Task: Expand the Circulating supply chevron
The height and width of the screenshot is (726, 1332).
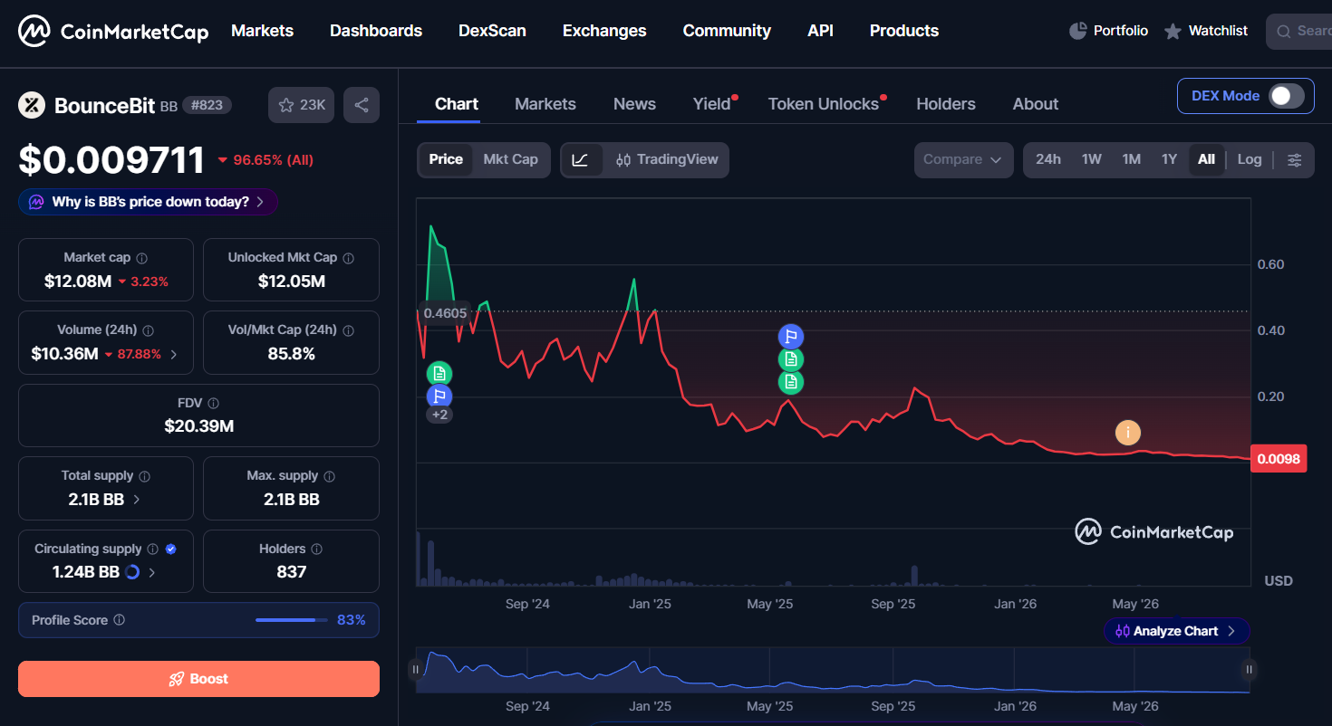Action: click(152, 573)
